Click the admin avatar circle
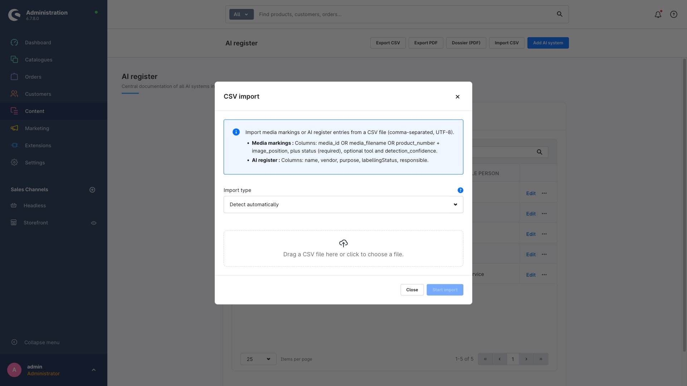This screenshot has height=386, width=687. 14,370
